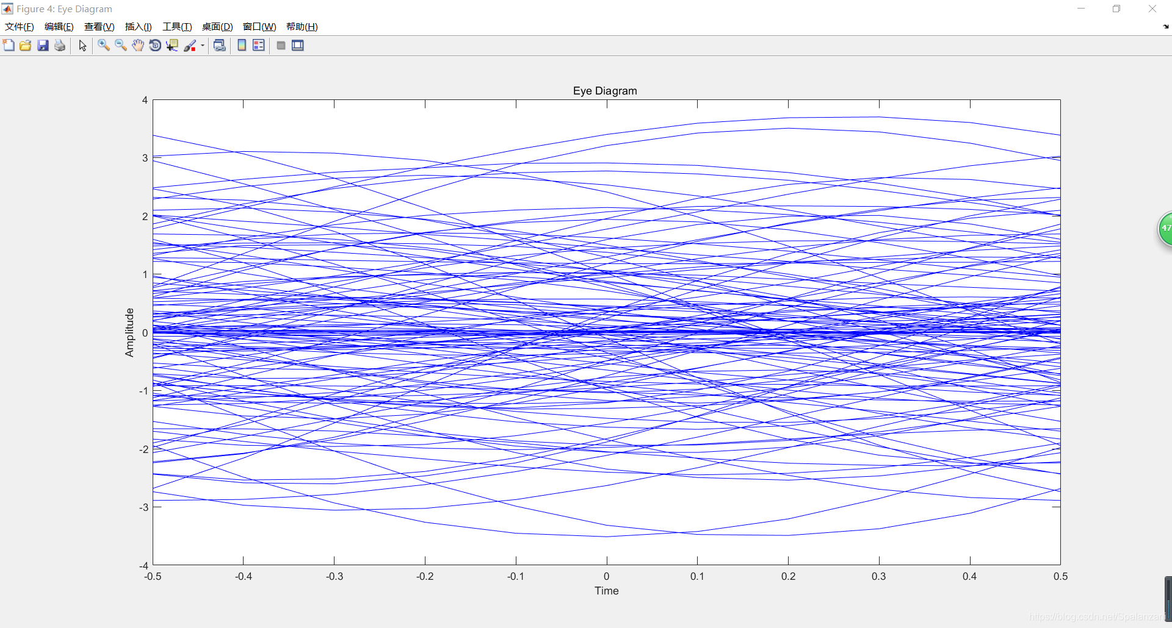Screen dimensions: 1172x628
Task: Open the 窗口(W) menu
Action: point(259,27)
